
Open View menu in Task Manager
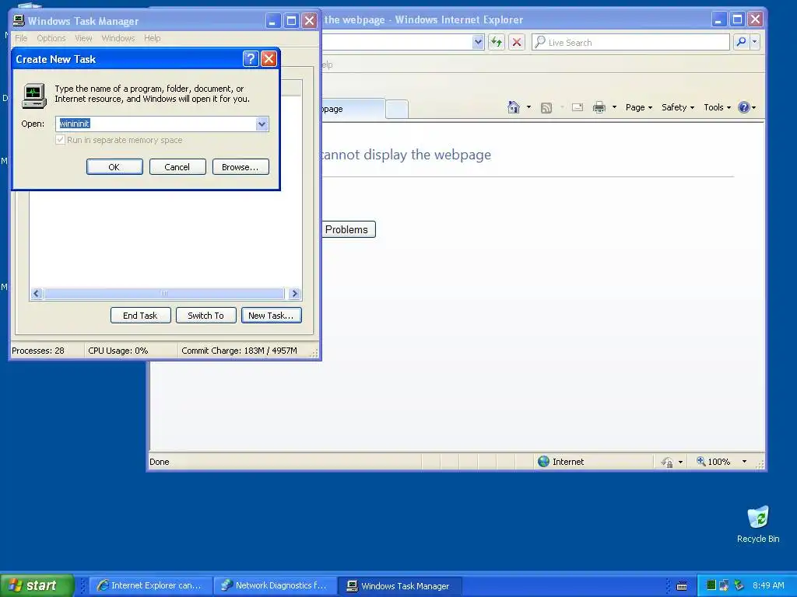83,38
